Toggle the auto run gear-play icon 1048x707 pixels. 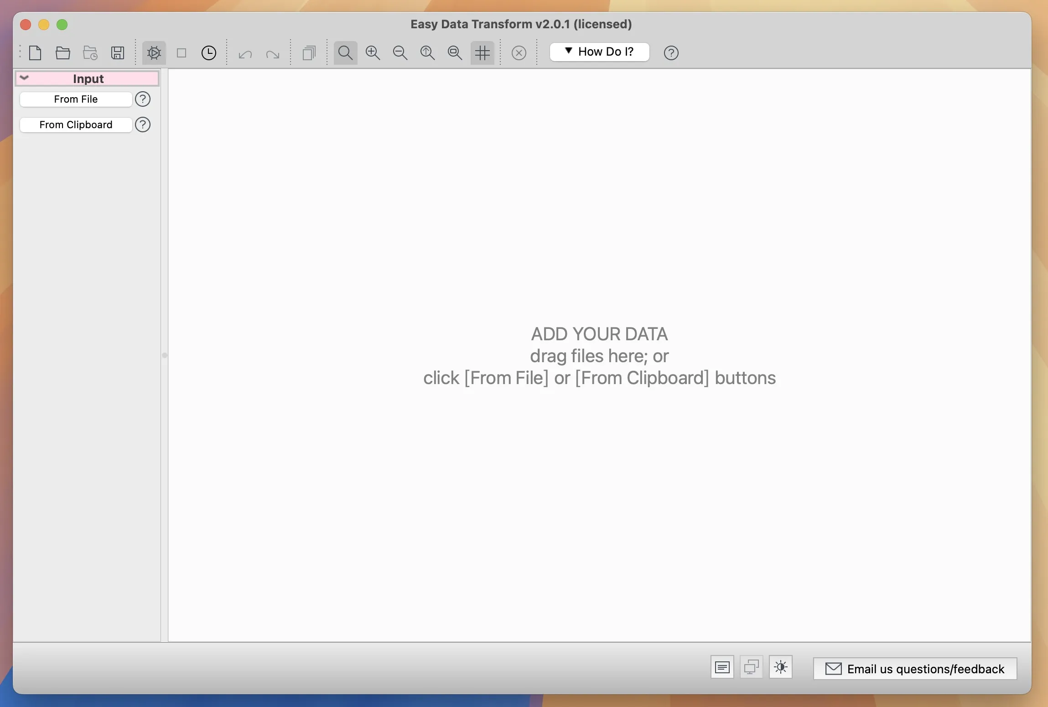pyautogui.click(x=154, y=53)
